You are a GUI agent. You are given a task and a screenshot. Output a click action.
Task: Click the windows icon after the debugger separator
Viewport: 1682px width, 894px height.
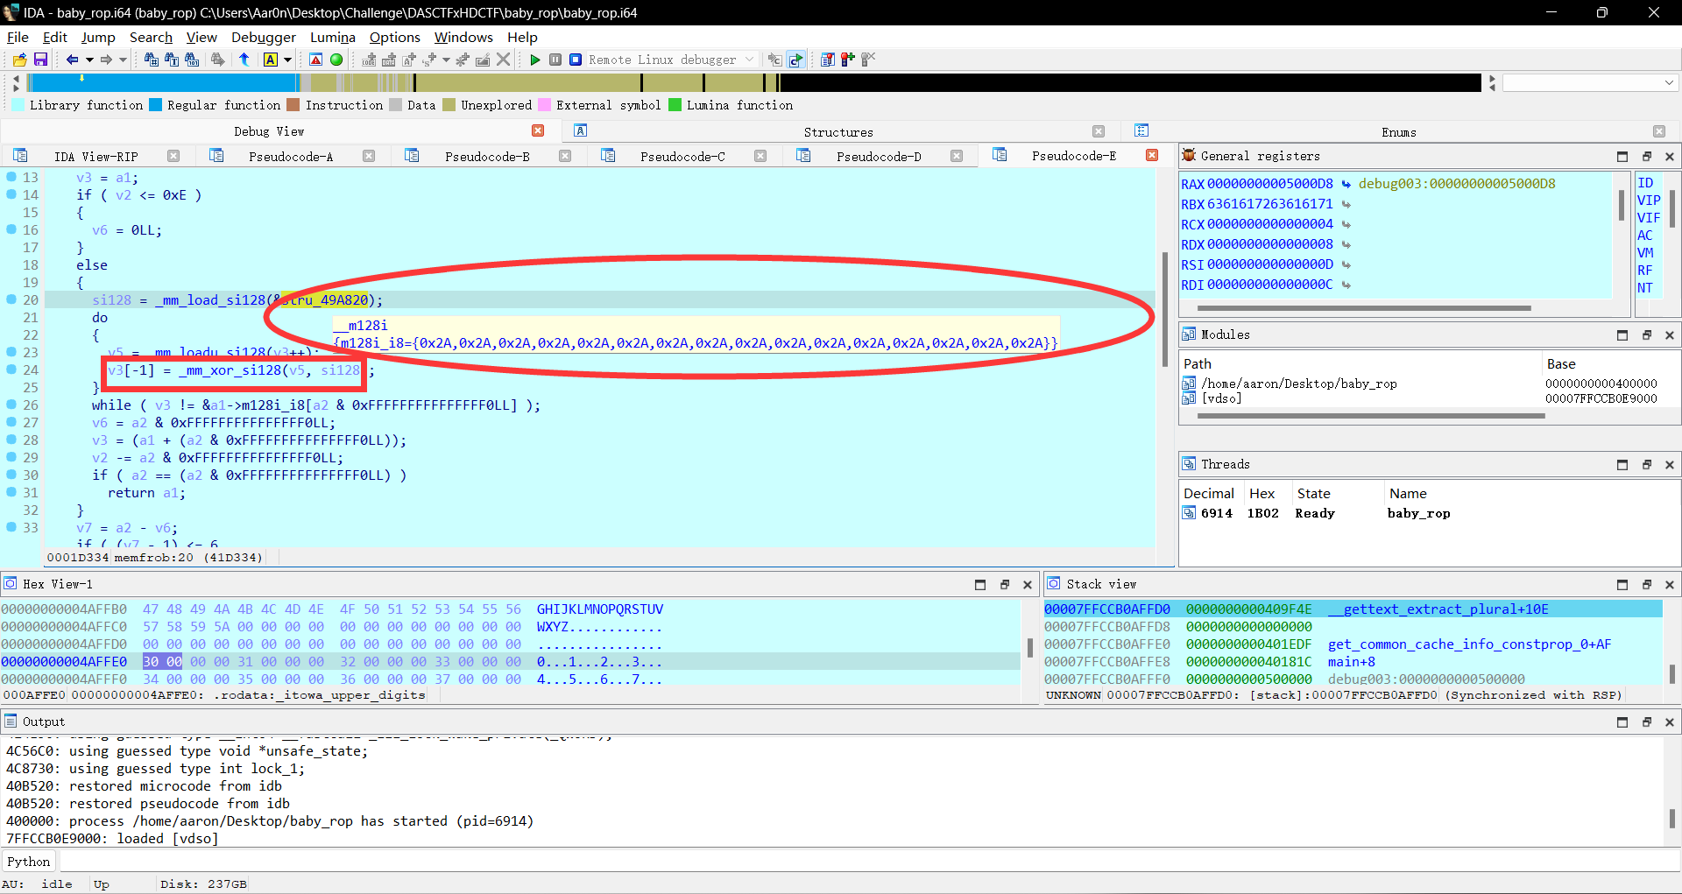pos(828,60)
